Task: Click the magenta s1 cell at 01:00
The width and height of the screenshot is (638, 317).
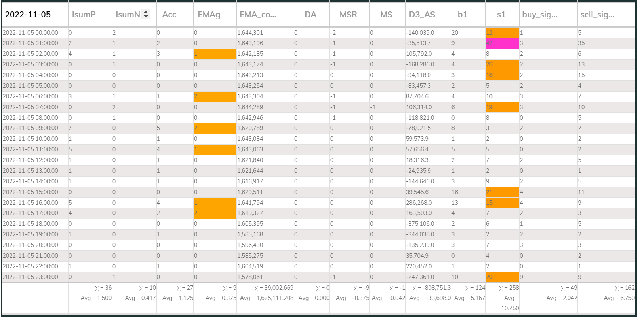Action: coord(502,43)
